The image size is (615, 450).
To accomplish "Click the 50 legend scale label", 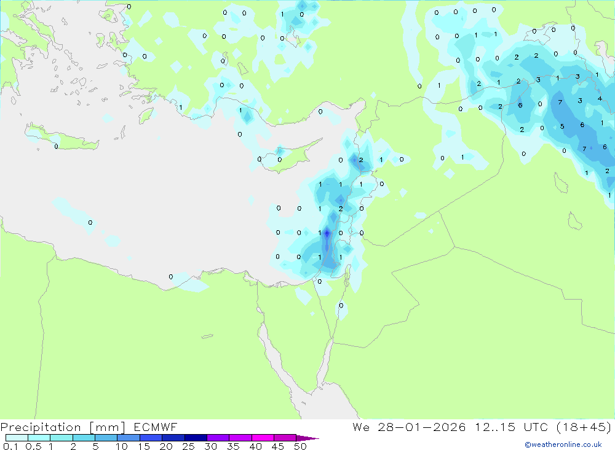I will pyautogui.click(x=300, y=446).
